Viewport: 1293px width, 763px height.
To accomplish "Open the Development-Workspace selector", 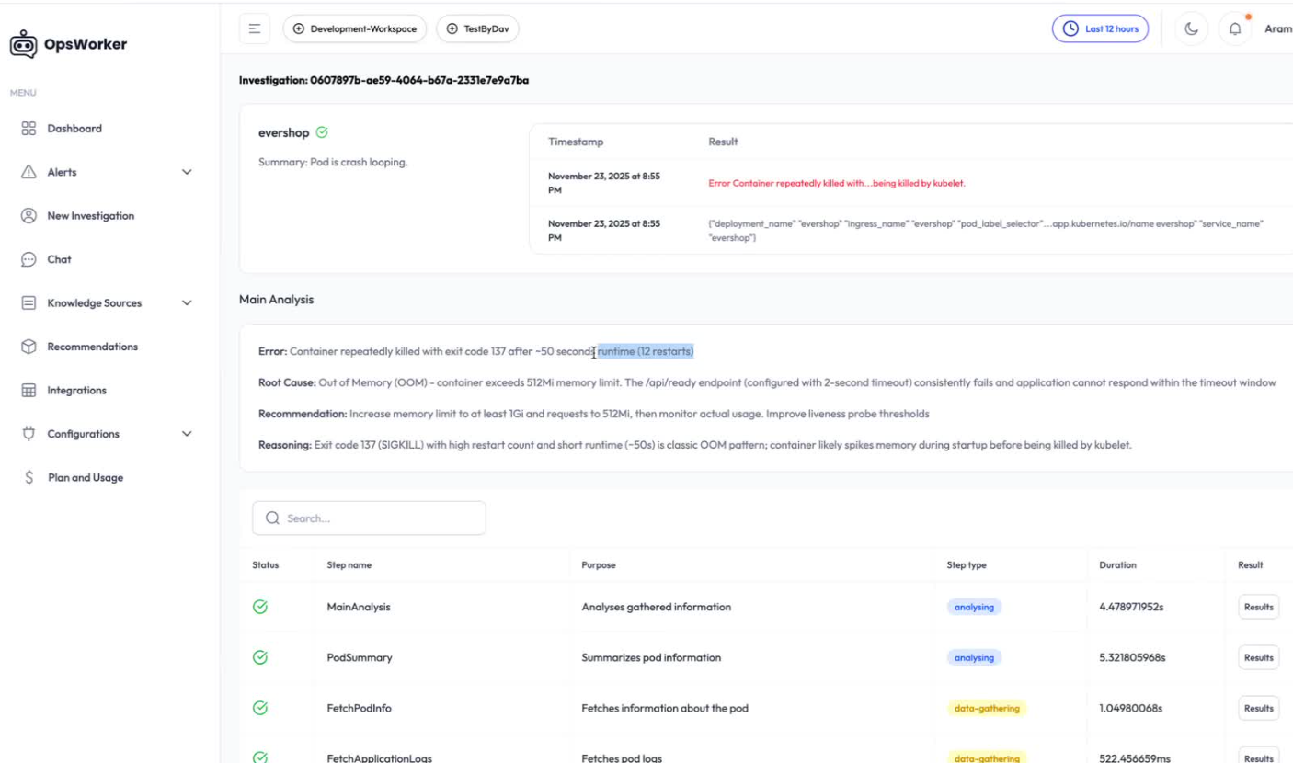I will coord(354,29).
